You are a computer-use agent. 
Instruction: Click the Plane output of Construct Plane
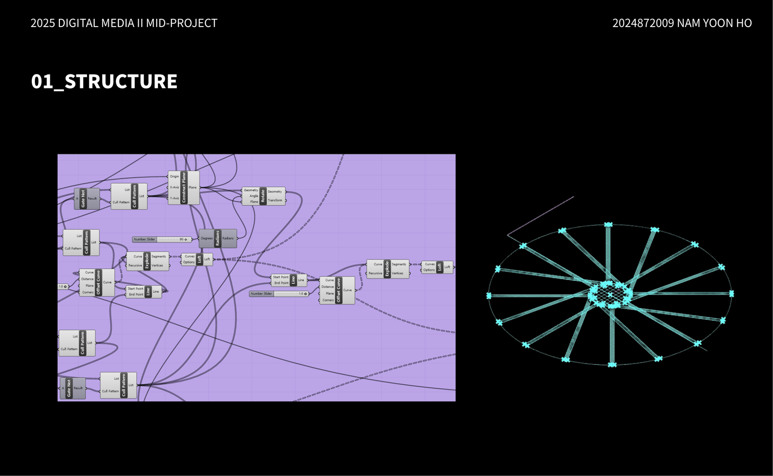[x=193, y=188]
